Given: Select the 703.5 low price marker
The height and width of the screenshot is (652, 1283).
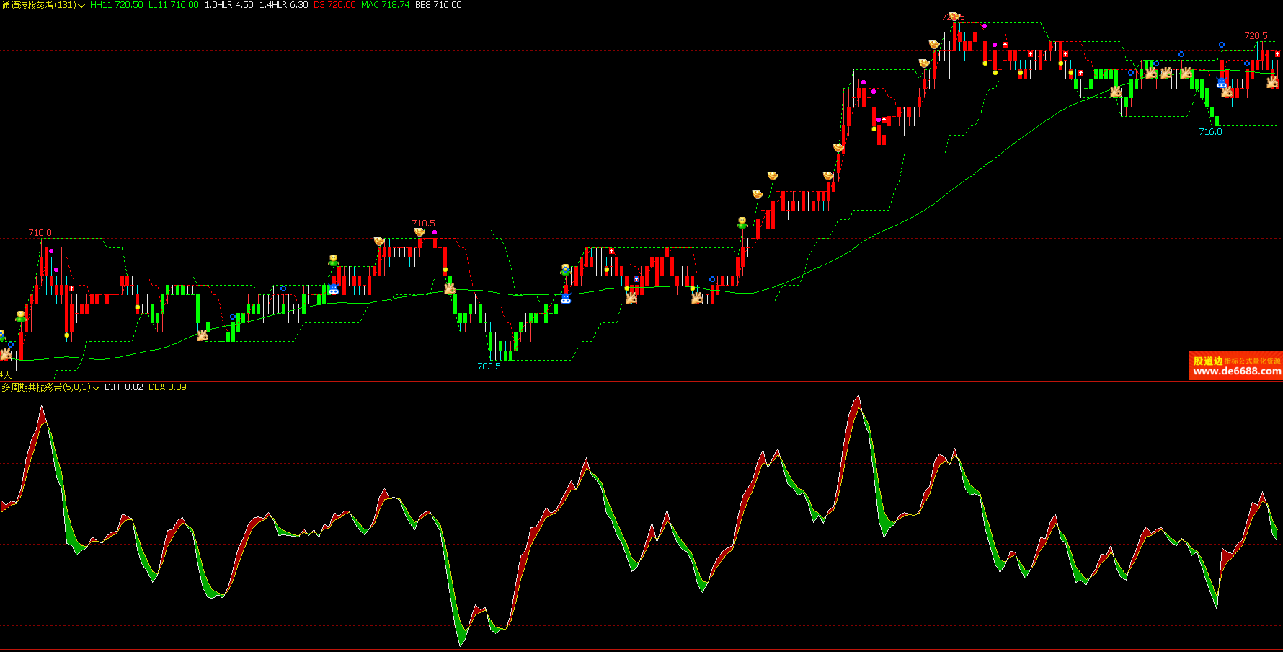Looking at the screenshot, I should pos(489,366).
